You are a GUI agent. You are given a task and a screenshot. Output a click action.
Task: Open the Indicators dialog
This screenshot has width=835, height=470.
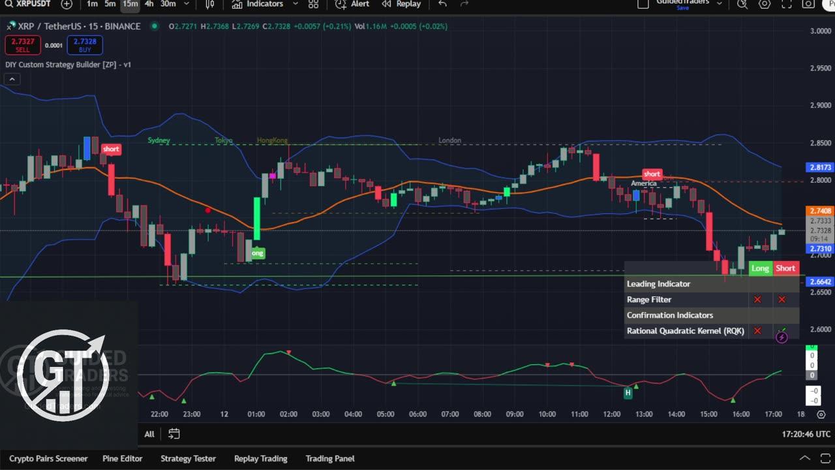(258, 4)
